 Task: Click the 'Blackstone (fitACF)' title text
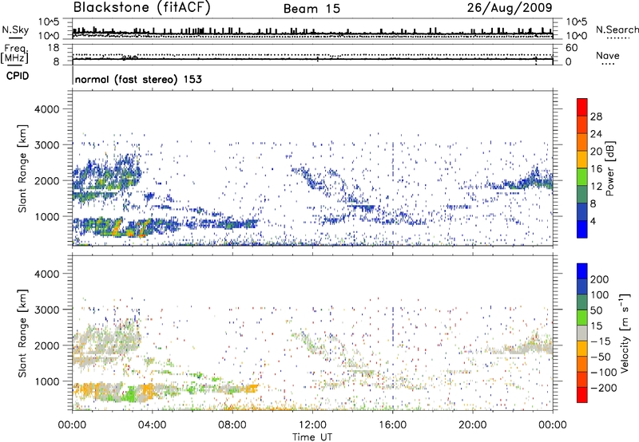point(141,8)
